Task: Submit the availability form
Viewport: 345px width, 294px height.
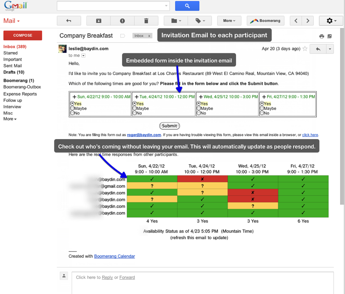Action: point(170,126)
